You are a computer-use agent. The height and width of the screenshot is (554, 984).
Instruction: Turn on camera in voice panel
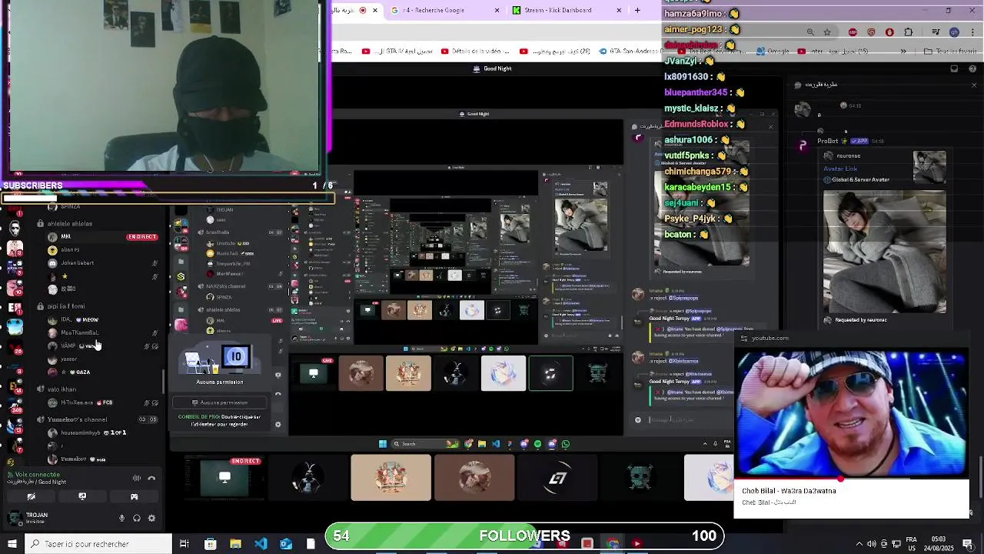[32, 496]
